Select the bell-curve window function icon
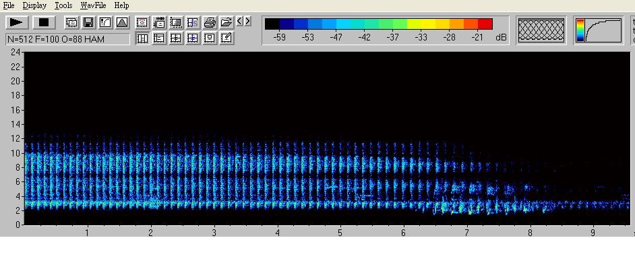The width and height of the screenshot is (635, 259). coord(122,22)
